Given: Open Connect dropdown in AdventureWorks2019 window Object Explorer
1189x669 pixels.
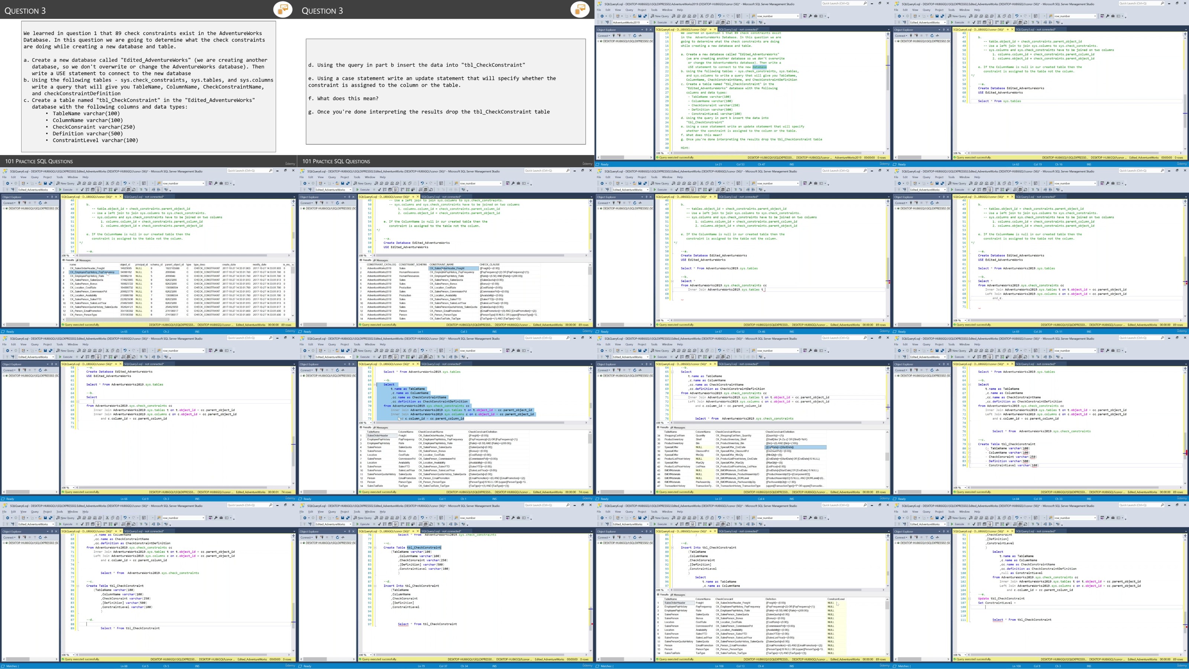Looking at the screenshot, I should click(604, 36).
